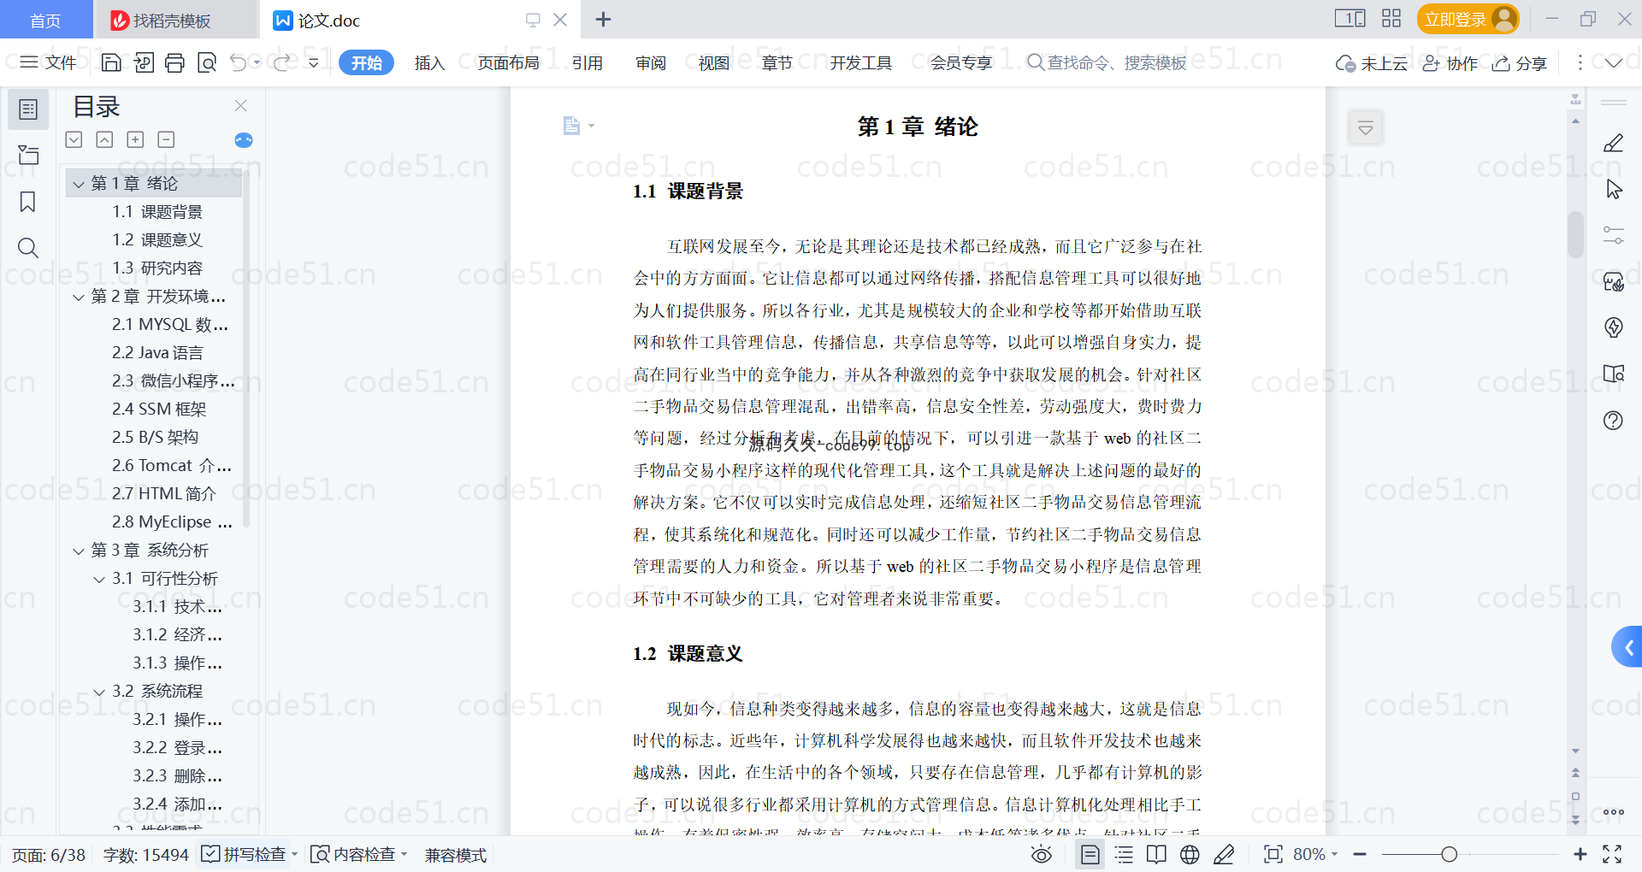Open the outline panel icon in left sidebar
This screenshot has height=872, width=1642.
28,109
